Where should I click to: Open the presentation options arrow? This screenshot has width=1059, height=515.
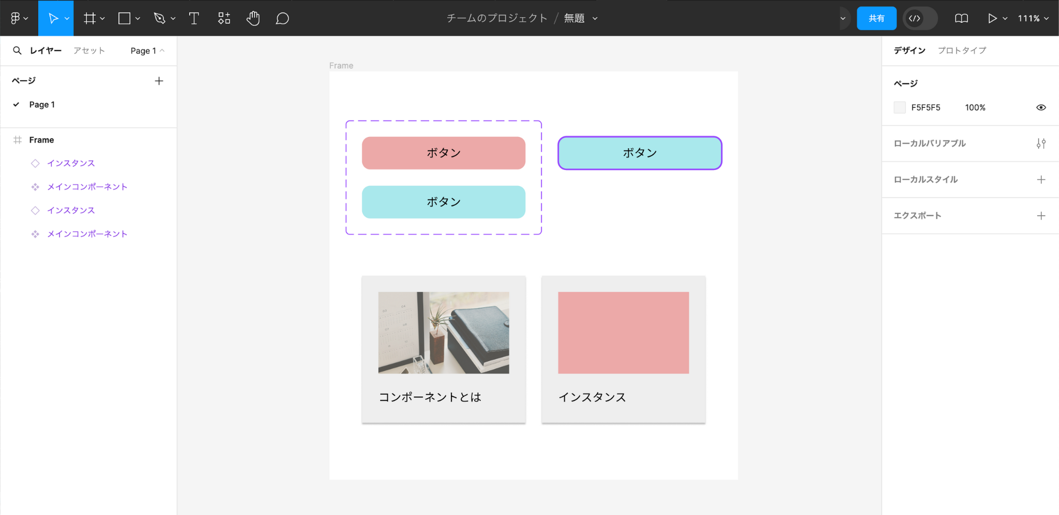[1005, 19]
